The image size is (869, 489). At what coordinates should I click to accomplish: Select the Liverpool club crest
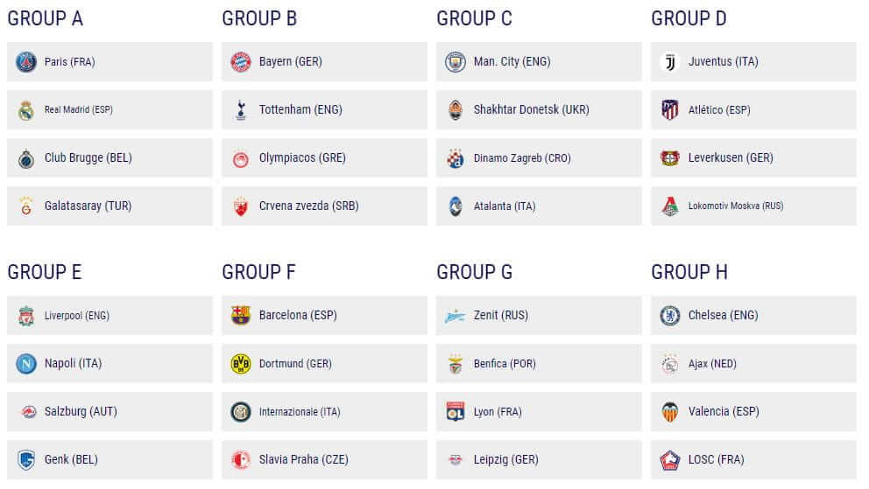26,316
